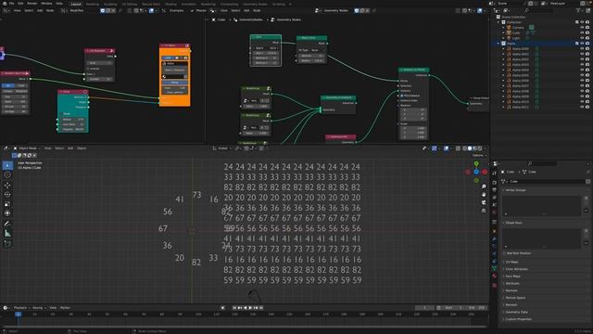
Task: Add a shape key with plus button
Action: click(x=587, y=230)
